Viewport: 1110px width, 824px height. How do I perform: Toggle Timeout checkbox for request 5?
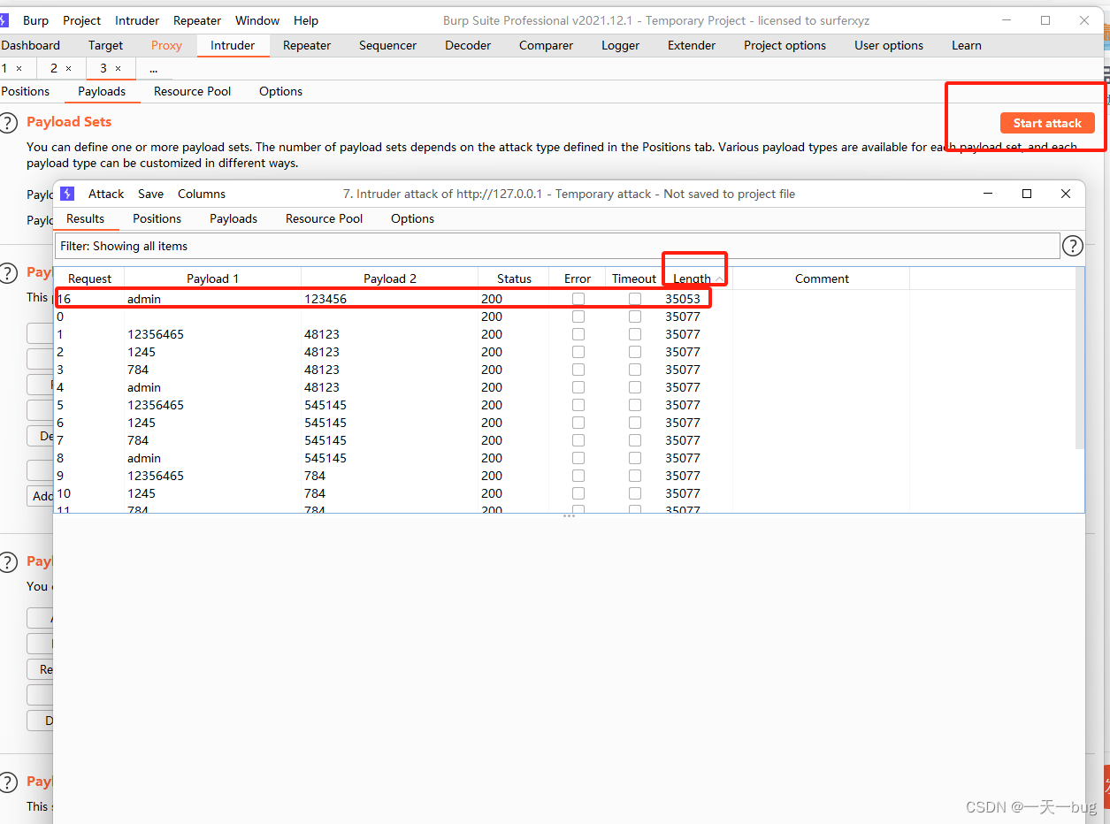[635, 405]
